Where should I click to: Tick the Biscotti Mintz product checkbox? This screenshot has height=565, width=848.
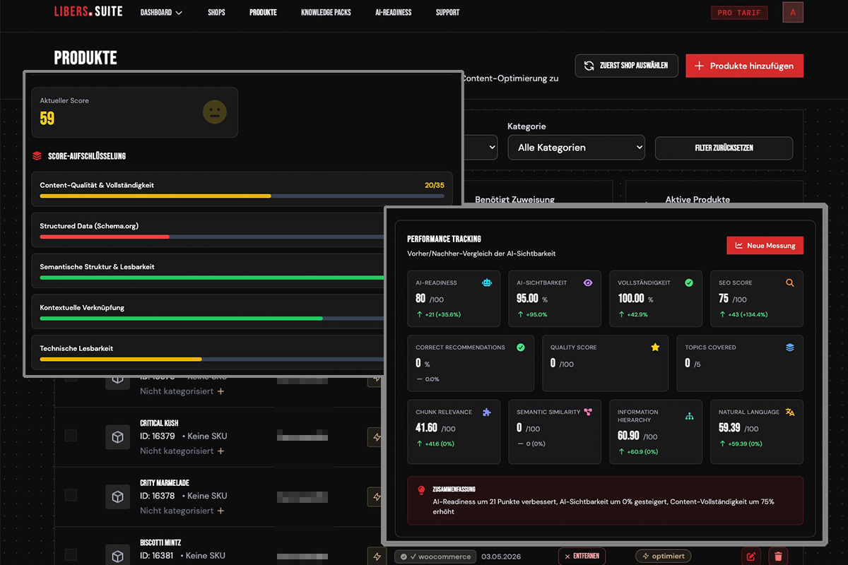71,555
